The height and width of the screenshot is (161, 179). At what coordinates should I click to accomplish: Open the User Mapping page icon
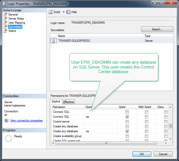click(x=5, y=23)
